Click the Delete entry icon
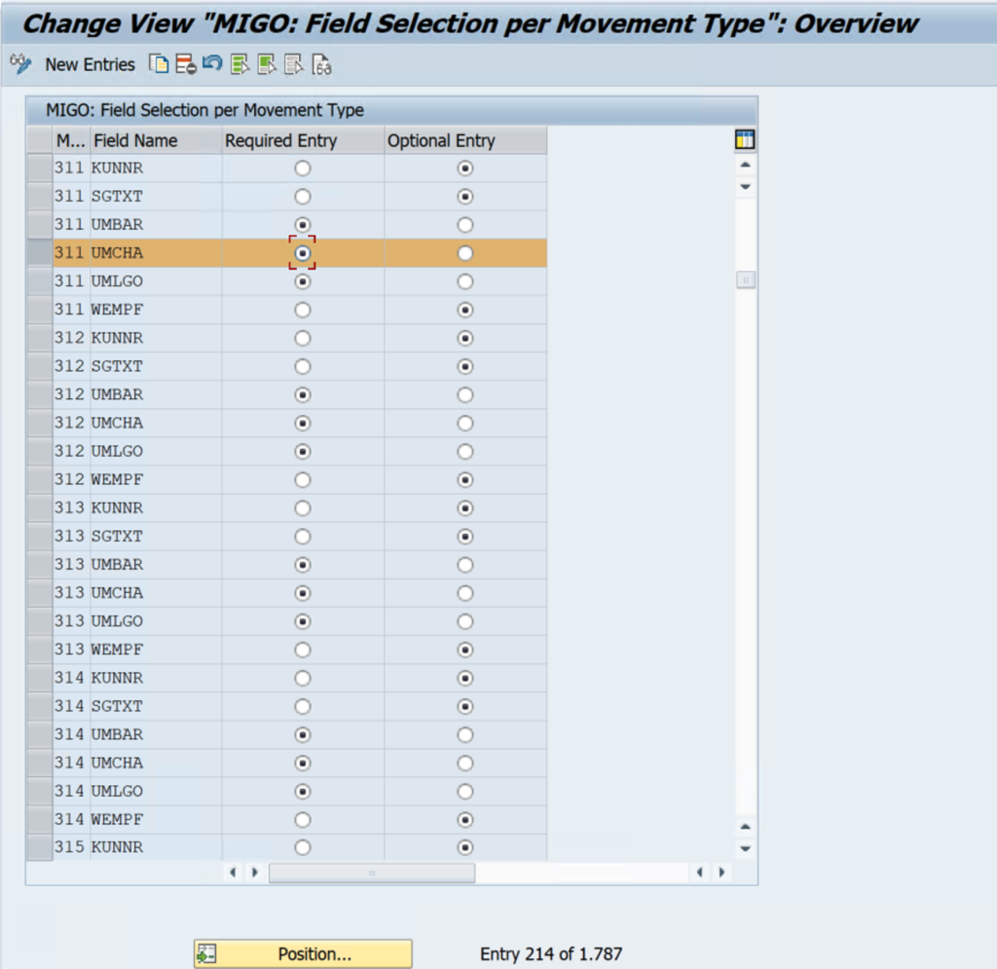This screenshot has width=997, height=969. [x=186, y=64]
